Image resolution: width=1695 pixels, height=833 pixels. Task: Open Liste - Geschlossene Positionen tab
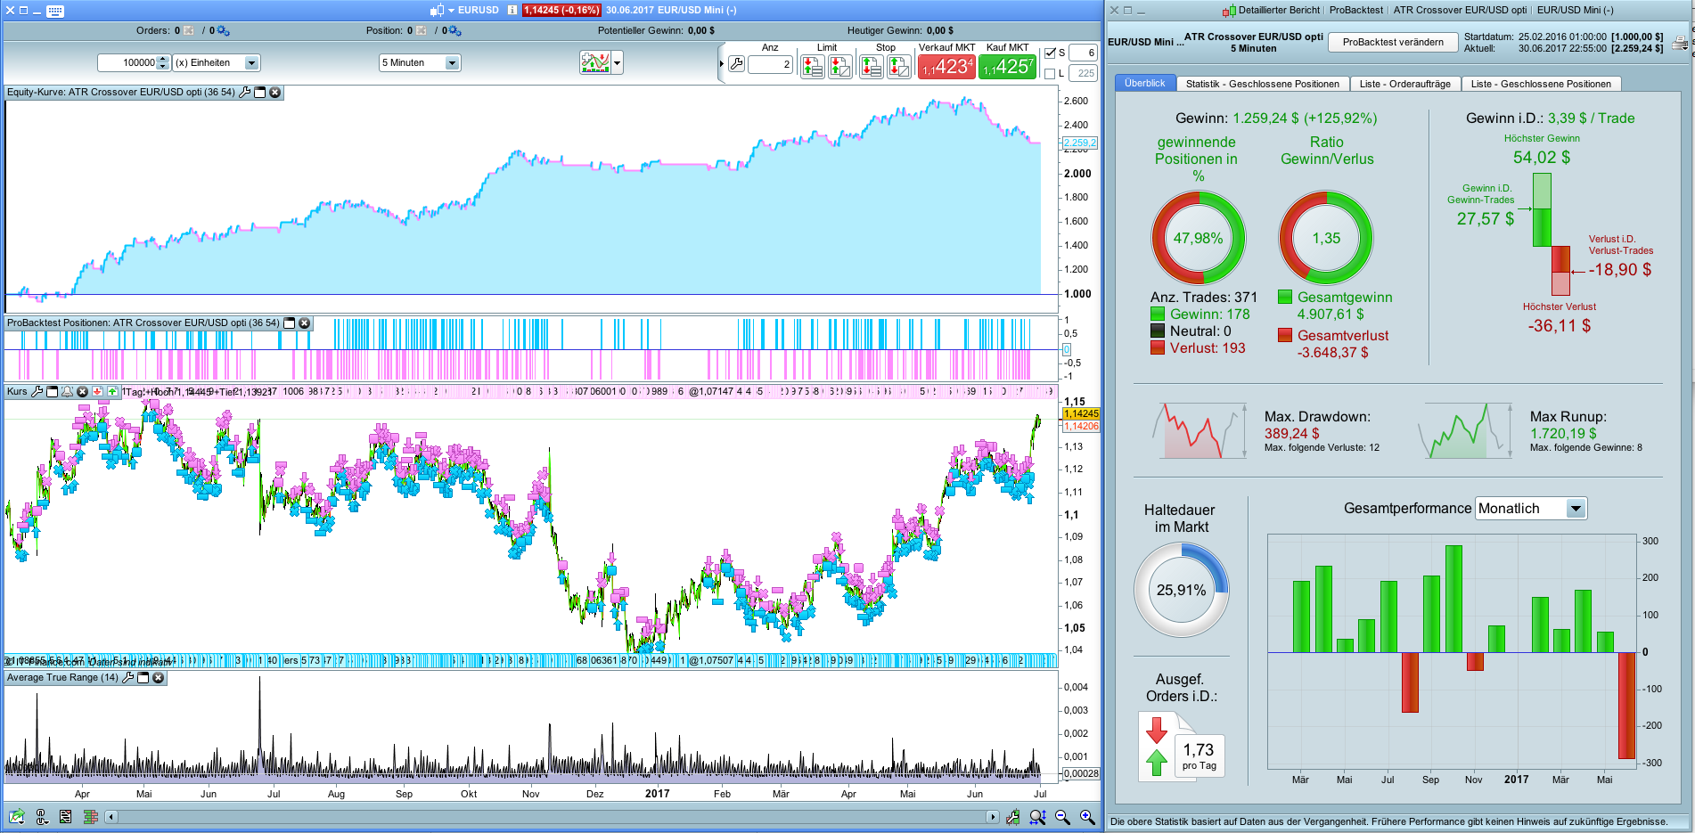point(1541,84)
